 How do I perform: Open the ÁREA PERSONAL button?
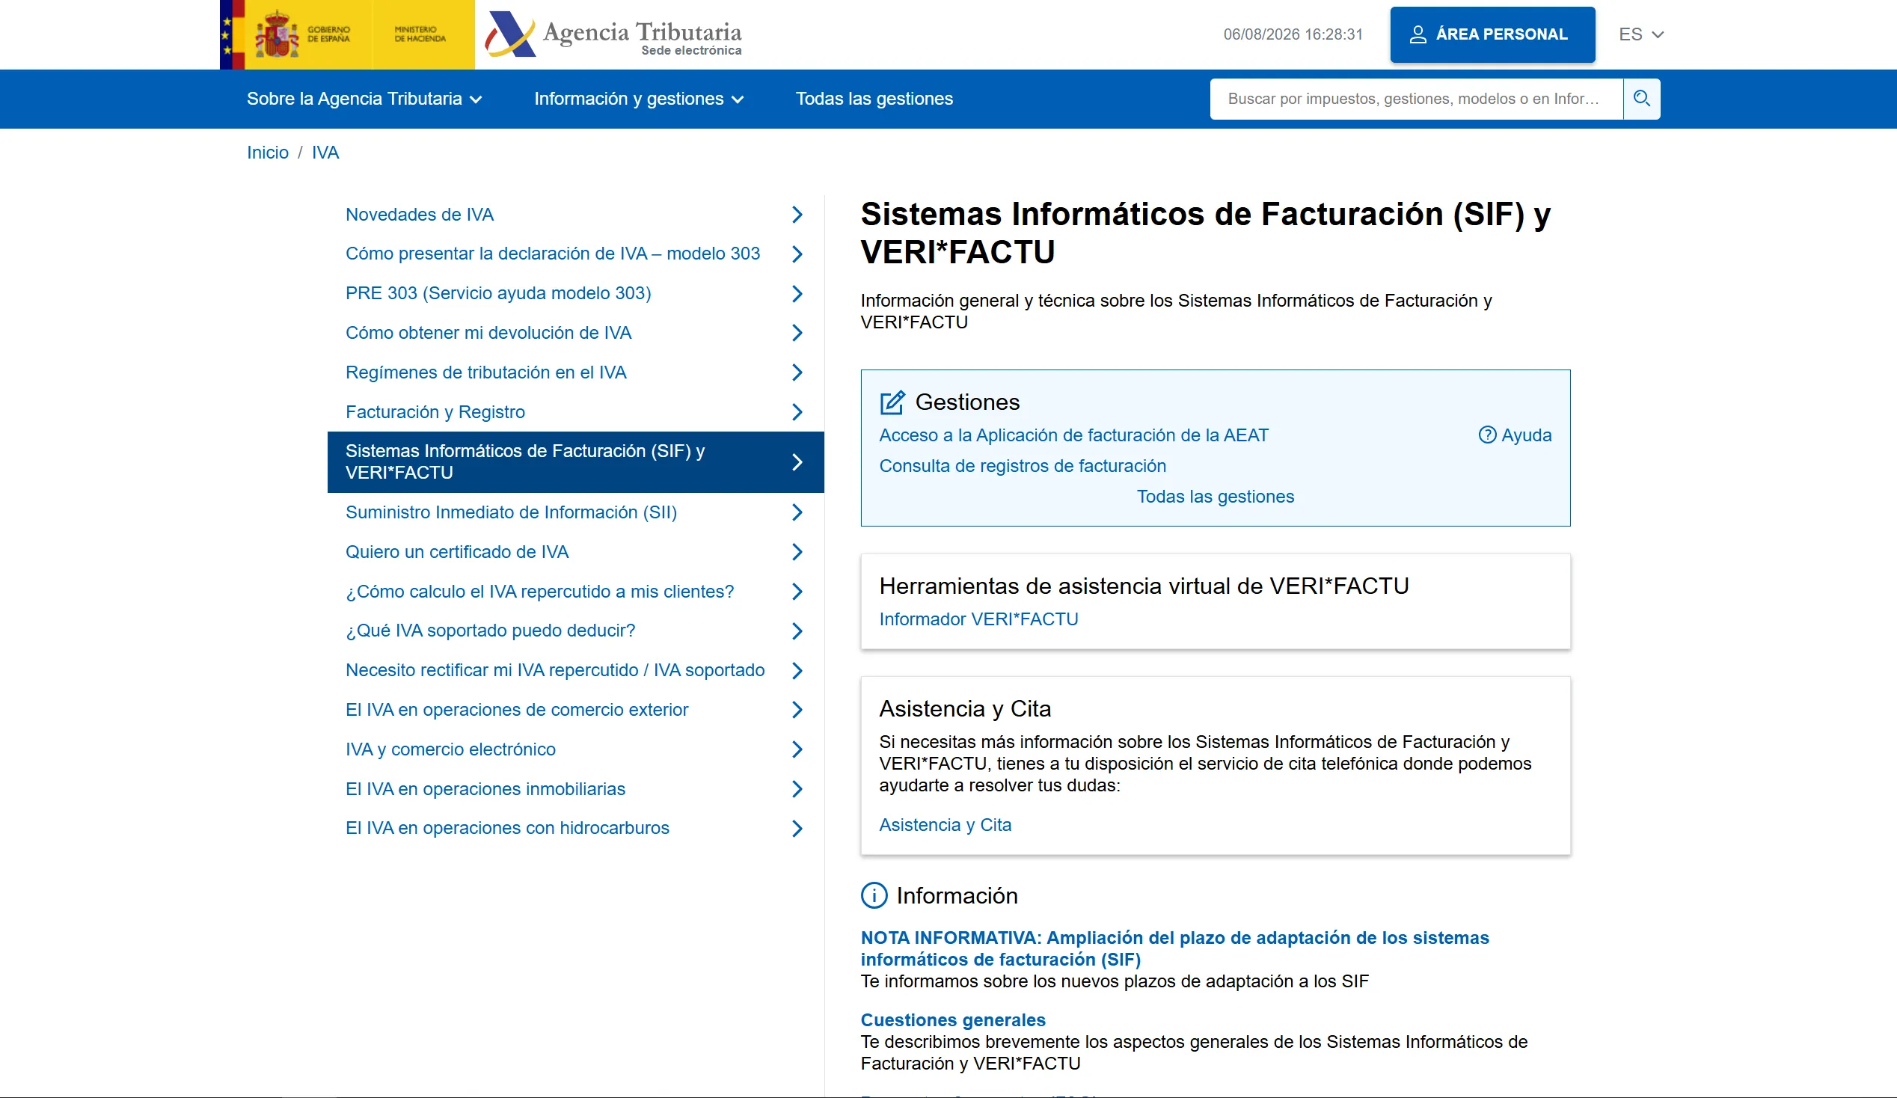(1492, 34)
